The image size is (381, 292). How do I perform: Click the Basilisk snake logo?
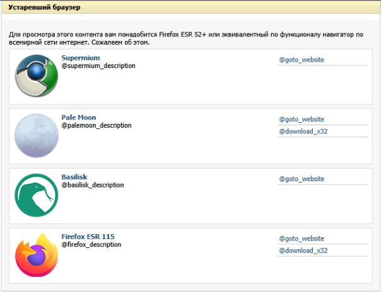coord(37,195)
